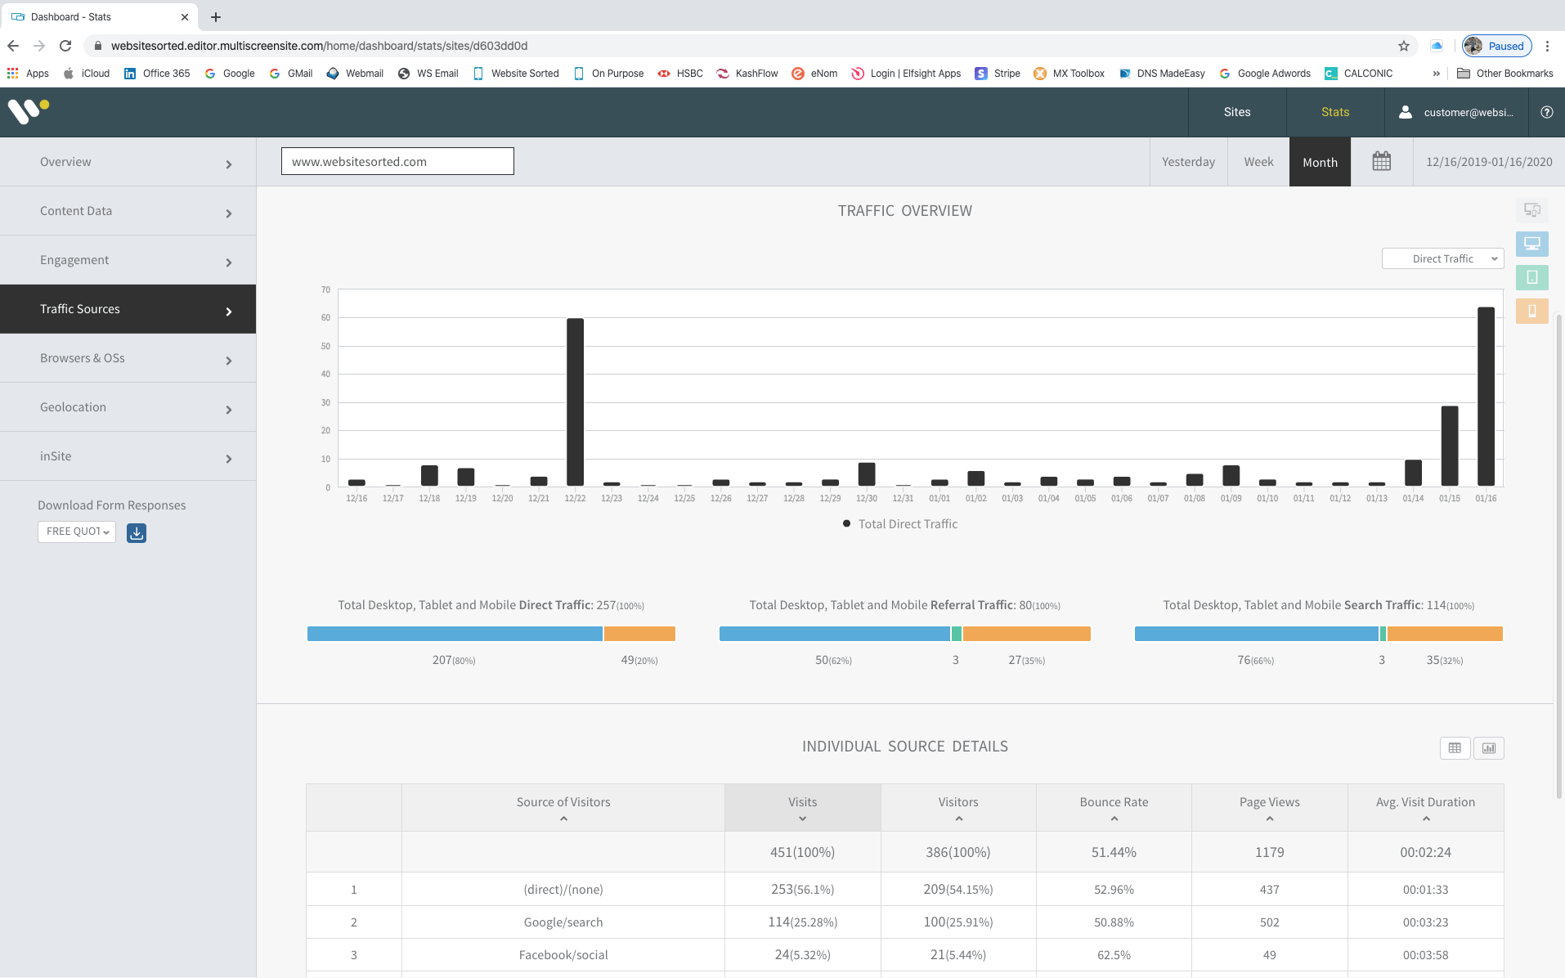Expand the Geolocation sidebar section

128,406
